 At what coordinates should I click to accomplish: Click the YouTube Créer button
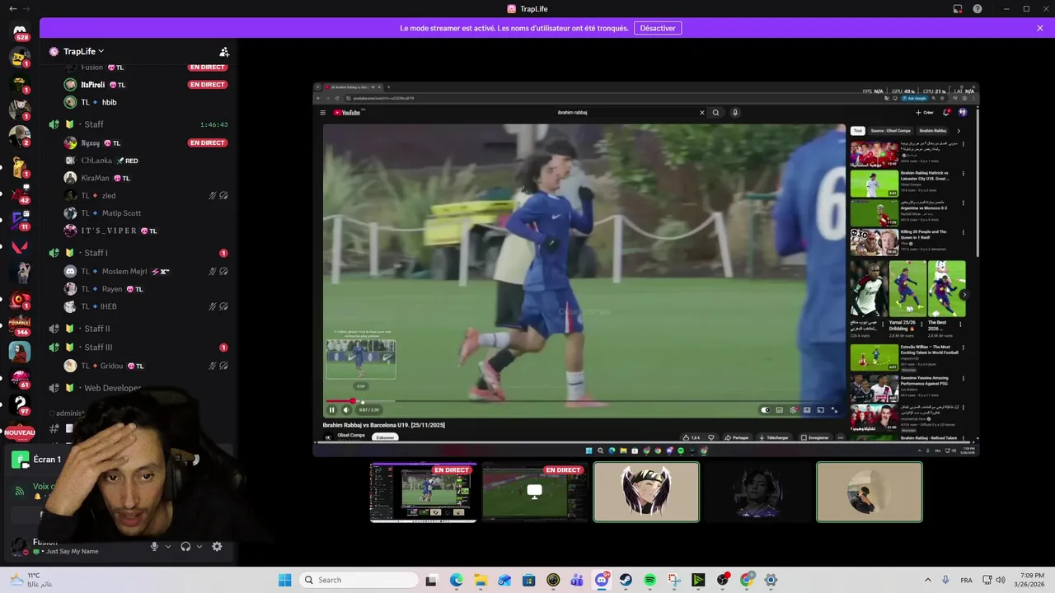click(x=924, y=113)
